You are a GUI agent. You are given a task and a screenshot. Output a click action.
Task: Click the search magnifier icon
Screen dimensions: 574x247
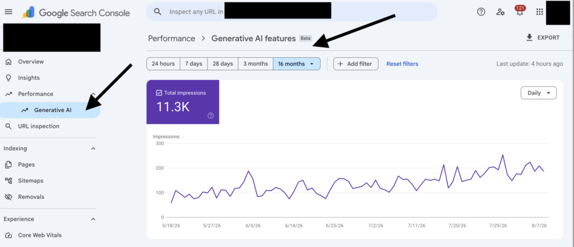tap(158, 12)
